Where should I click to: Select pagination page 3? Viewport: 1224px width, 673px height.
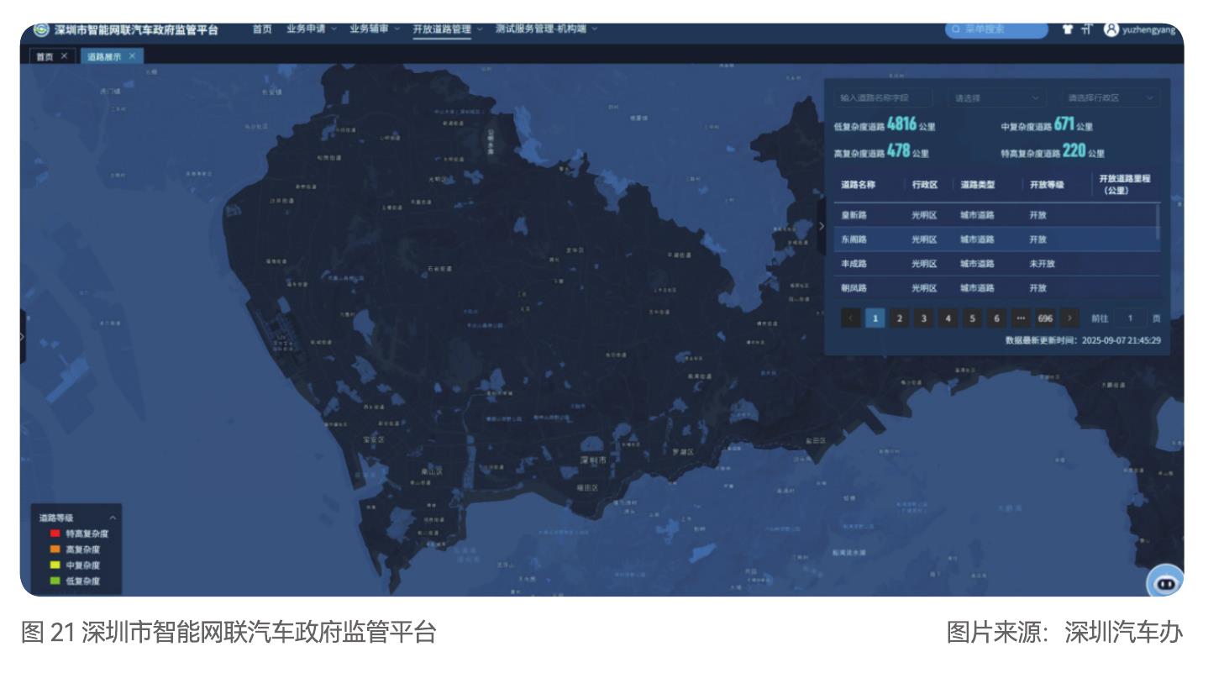(x=924, y=318)
